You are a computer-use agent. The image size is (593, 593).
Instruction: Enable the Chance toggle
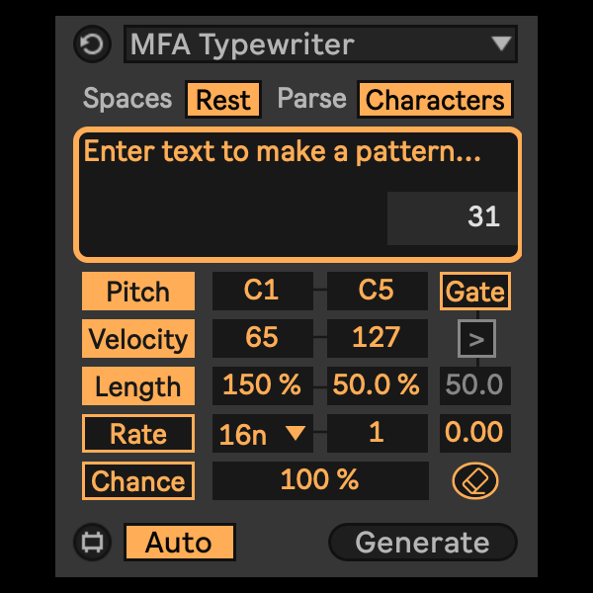click(138, 481)
